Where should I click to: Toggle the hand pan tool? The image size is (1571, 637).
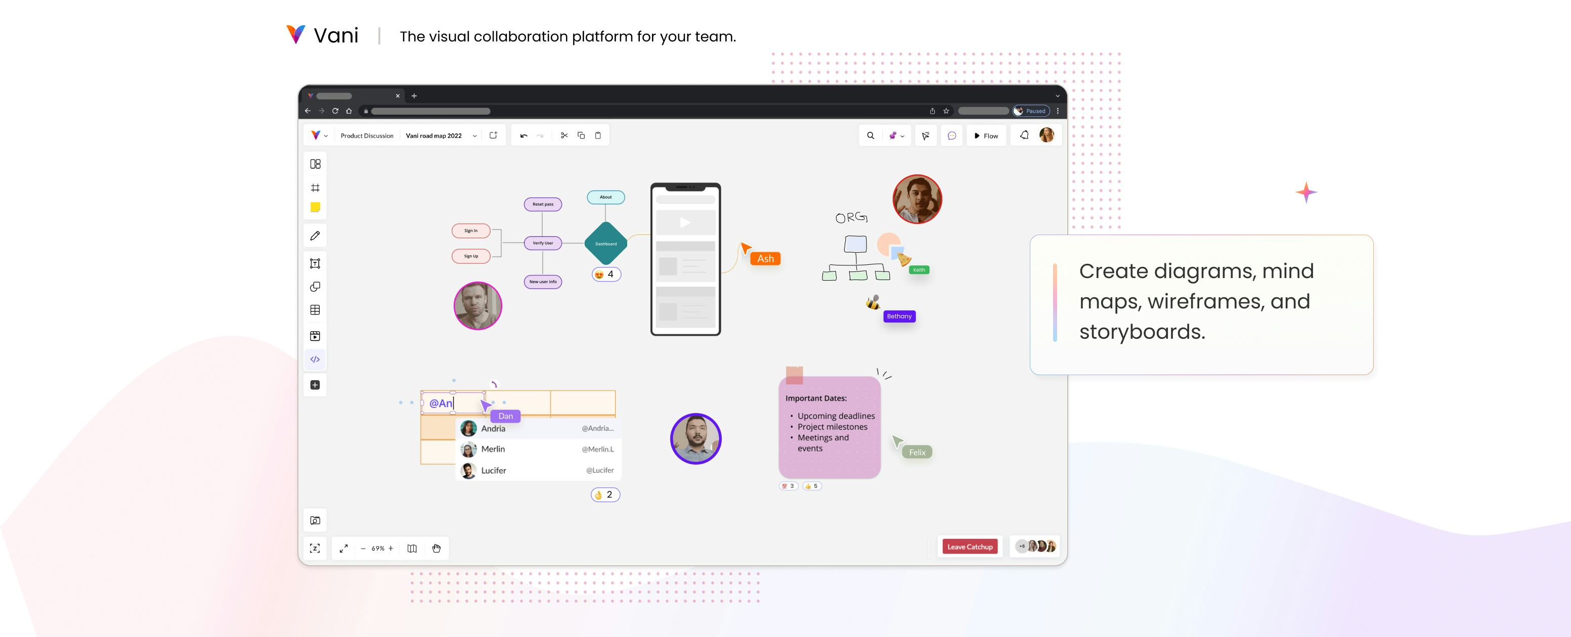tap(437, 548)
